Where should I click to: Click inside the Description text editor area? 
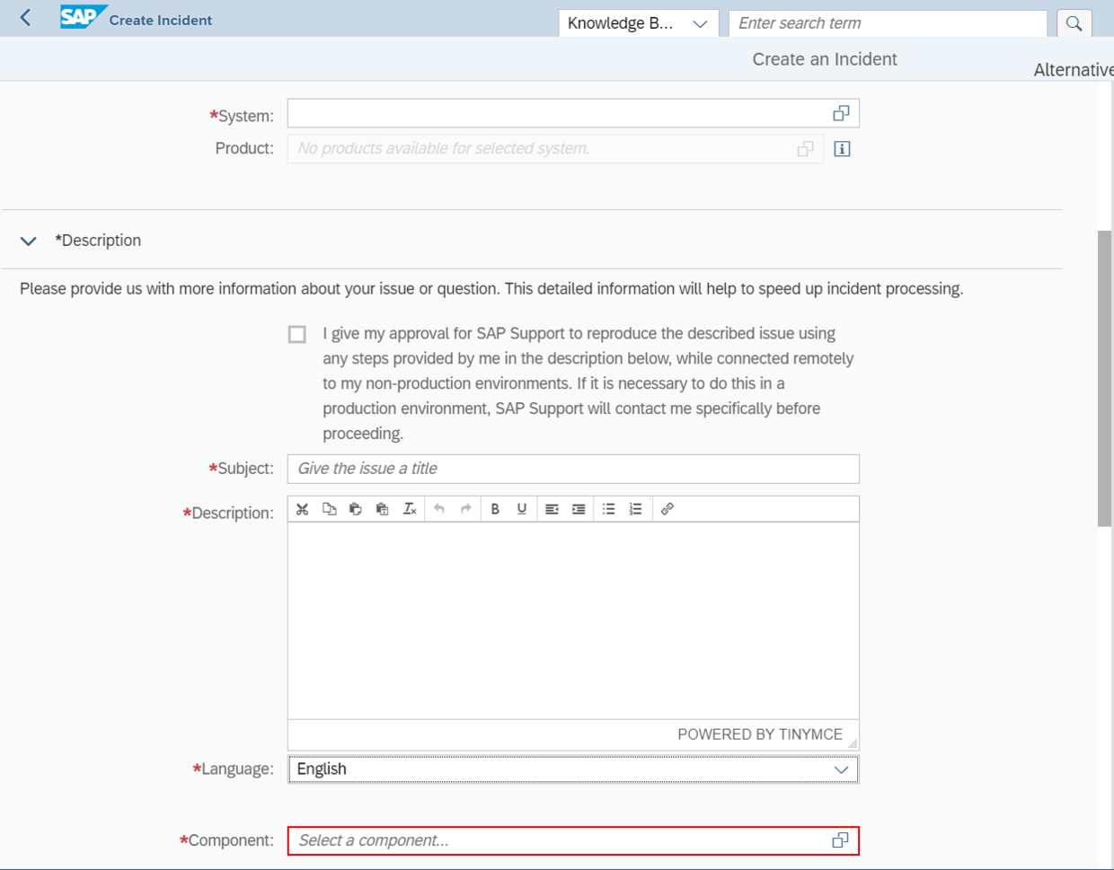pyautogui.click(x=573, y=620)
